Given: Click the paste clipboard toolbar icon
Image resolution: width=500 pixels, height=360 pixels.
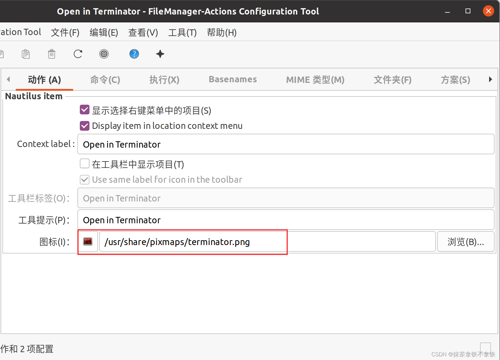Looking at the screenshot, I should (x=26, y=54).
